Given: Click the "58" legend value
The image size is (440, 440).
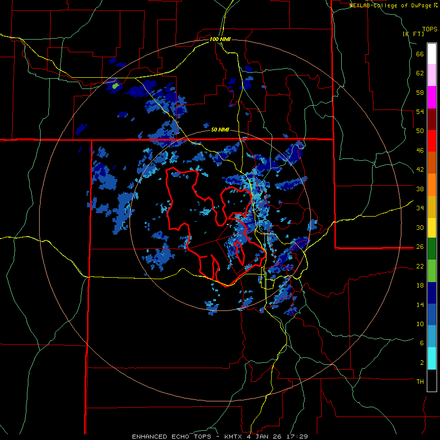Looking at the screenshot, I should [x=420, y=92].
